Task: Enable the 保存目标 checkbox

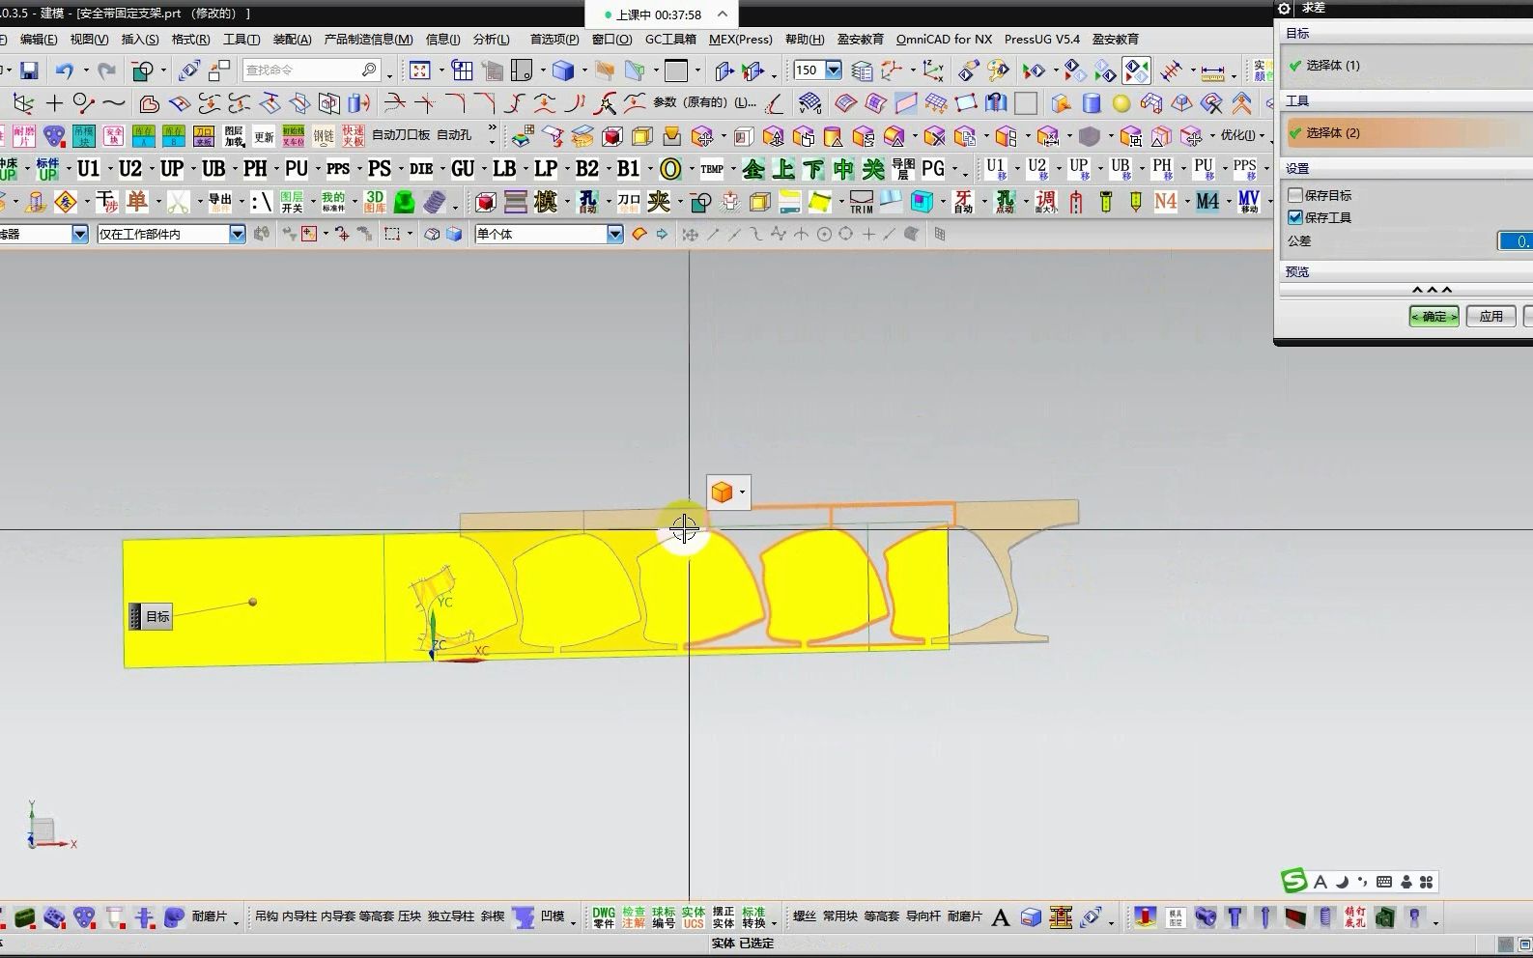Action: pos(1296,195)
